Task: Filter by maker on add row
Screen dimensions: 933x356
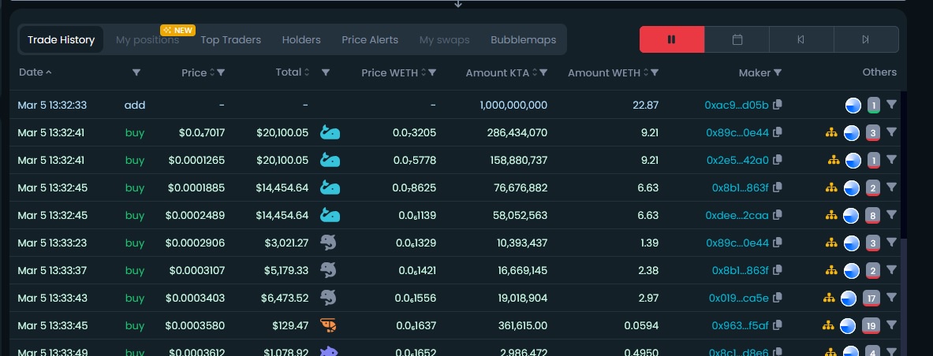Action: [x=891, y=104]
